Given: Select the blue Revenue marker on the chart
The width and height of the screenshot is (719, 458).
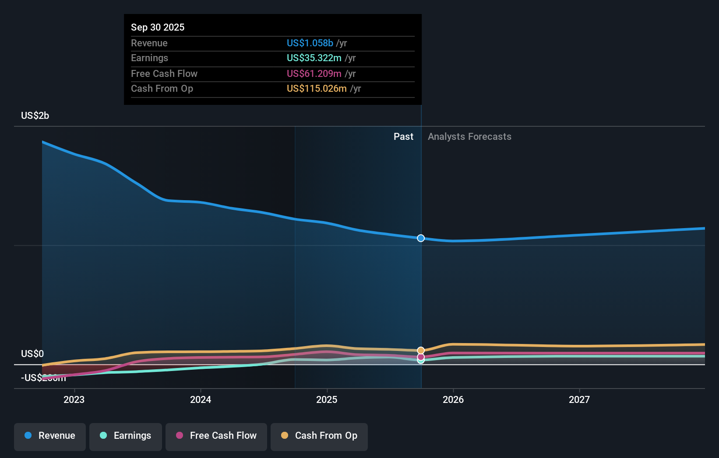Looking at the screenshot, I should click(x=420, y=238).
